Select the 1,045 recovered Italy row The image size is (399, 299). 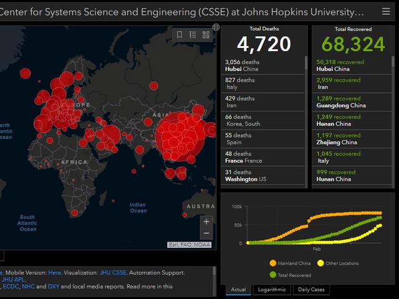(x=352, y=157)
